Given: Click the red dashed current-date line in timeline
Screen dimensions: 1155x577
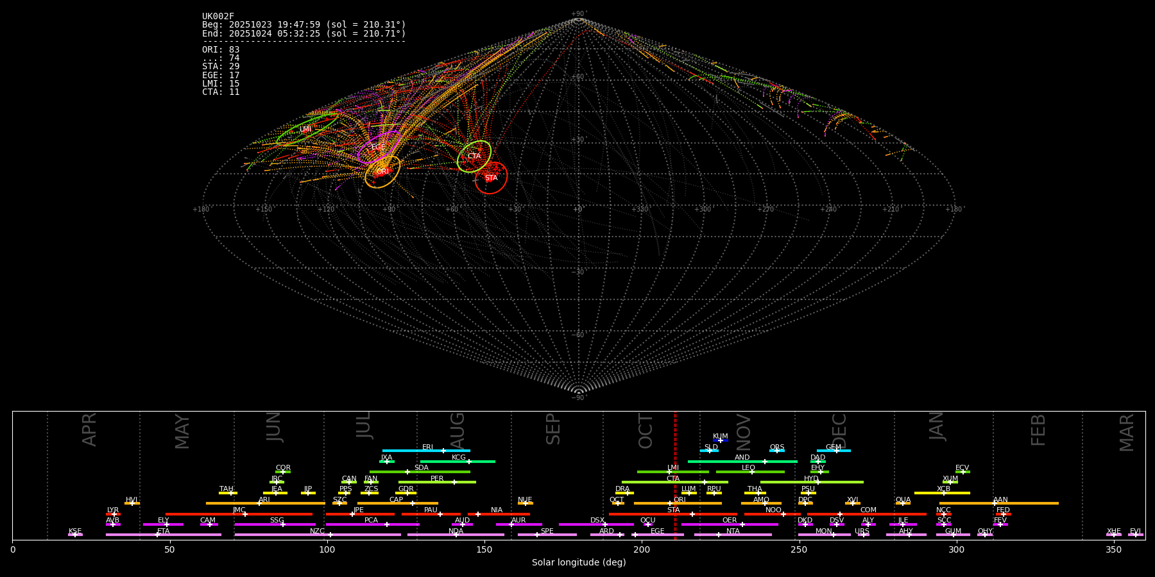Looking at the screenshot, I should 675,475.
